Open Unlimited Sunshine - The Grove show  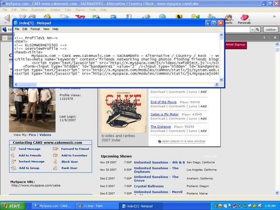click(156, 178)
